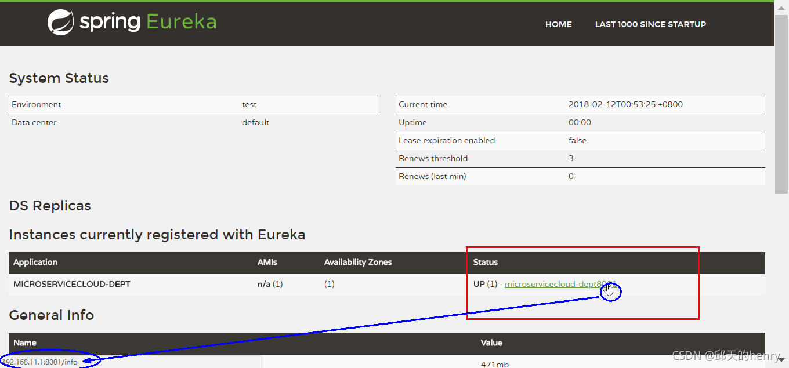Open LAST 1000 SINCE STARTUP page

point(650,24)
